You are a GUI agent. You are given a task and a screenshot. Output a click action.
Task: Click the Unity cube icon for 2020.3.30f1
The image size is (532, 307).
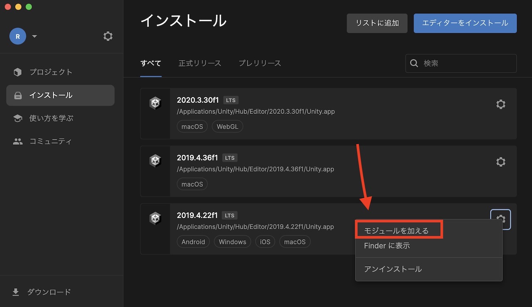point(155,103)
